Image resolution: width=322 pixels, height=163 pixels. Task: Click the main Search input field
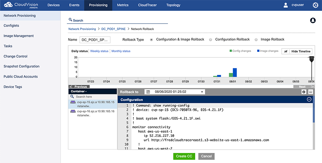(117, 21)
